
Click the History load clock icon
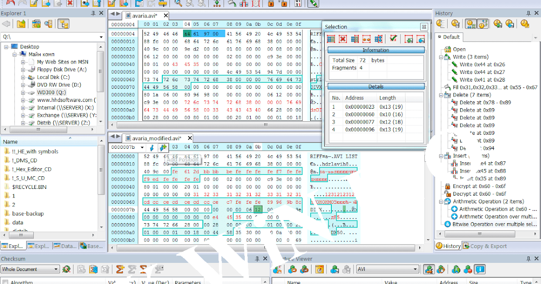[498, 24]
